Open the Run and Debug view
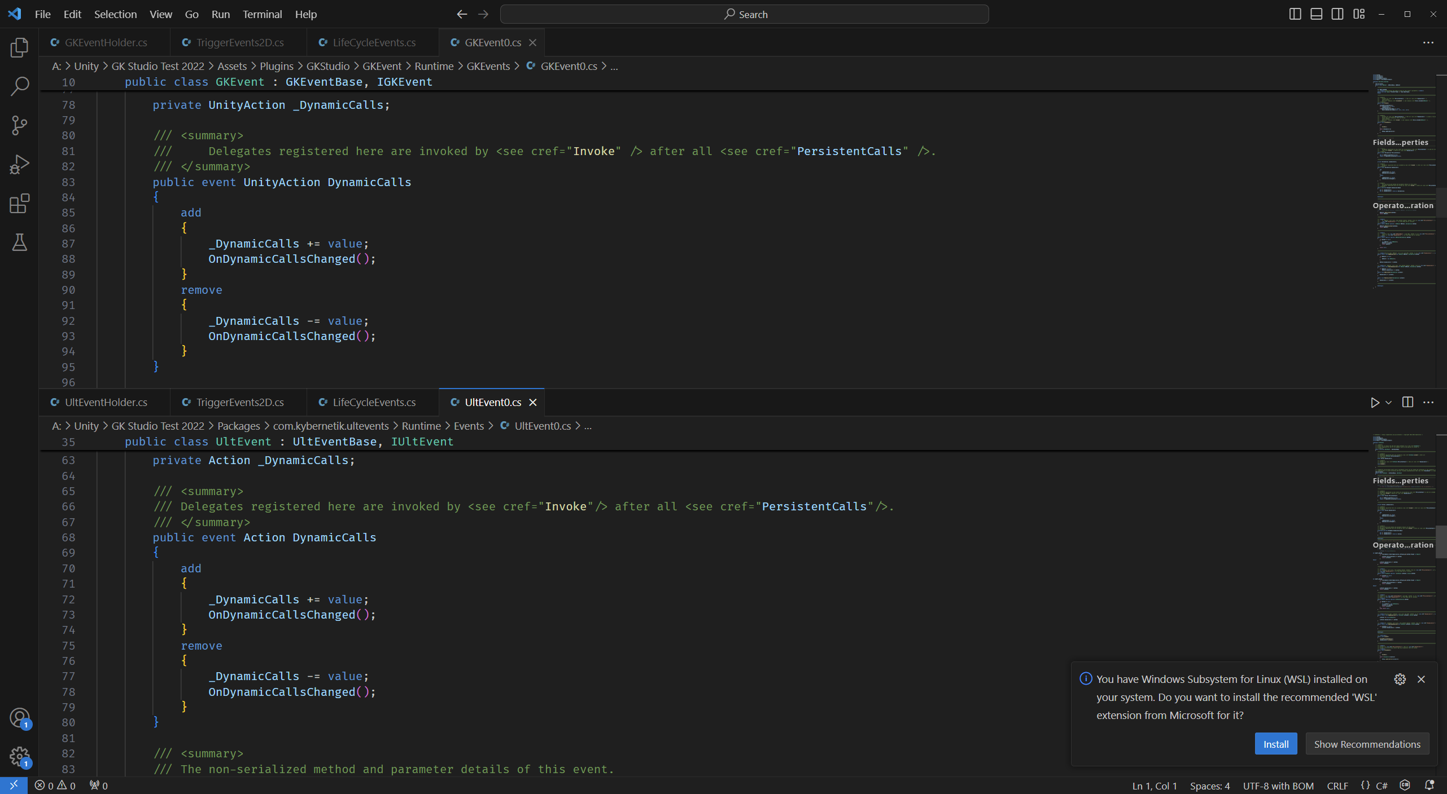This screenshot has width=1447, height=794. tap(19, 164)
